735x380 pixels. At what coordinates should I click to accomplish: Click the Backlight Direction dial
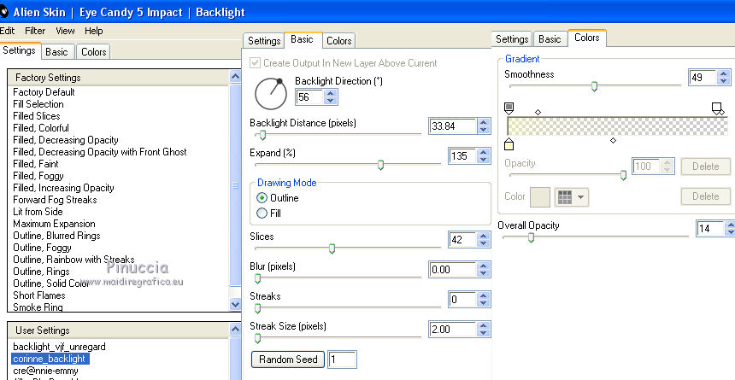pos(271,94)
